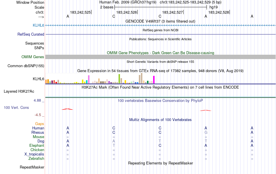Select the X_tropicalis alignment row label
Viewport: 276px width, 174px height.
pyautogui.click(x=34, y=154)
